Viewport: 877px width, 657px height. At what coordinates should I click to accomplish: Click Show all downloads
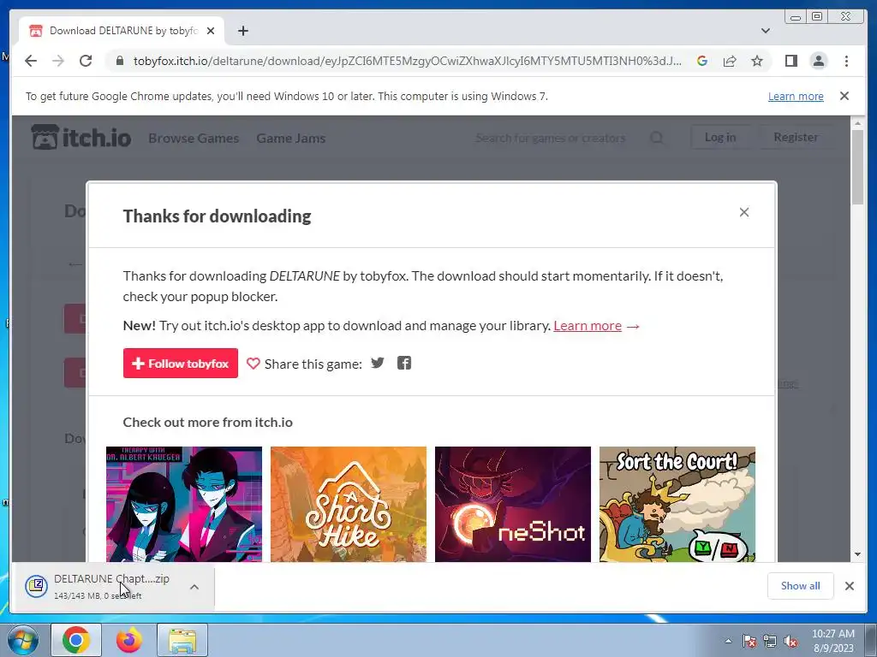pos(801,586)
